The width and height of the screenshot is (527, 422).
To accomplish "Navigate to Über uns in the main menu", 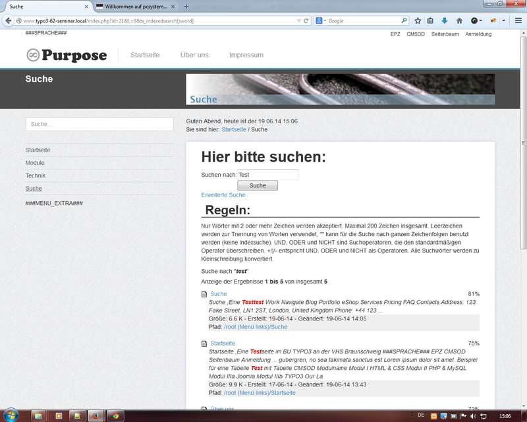I will pyautogui.click(x=194, y=55).
